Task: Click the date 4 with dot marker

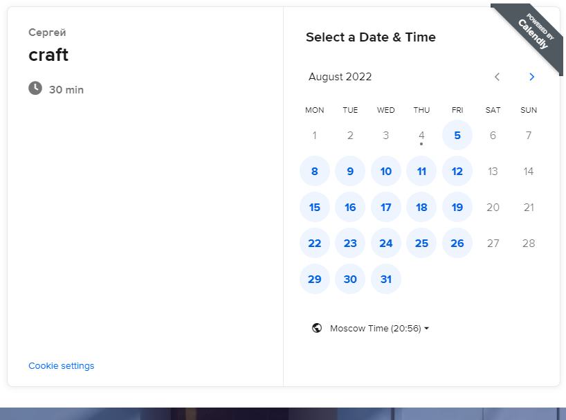Action: coord(421,136)
